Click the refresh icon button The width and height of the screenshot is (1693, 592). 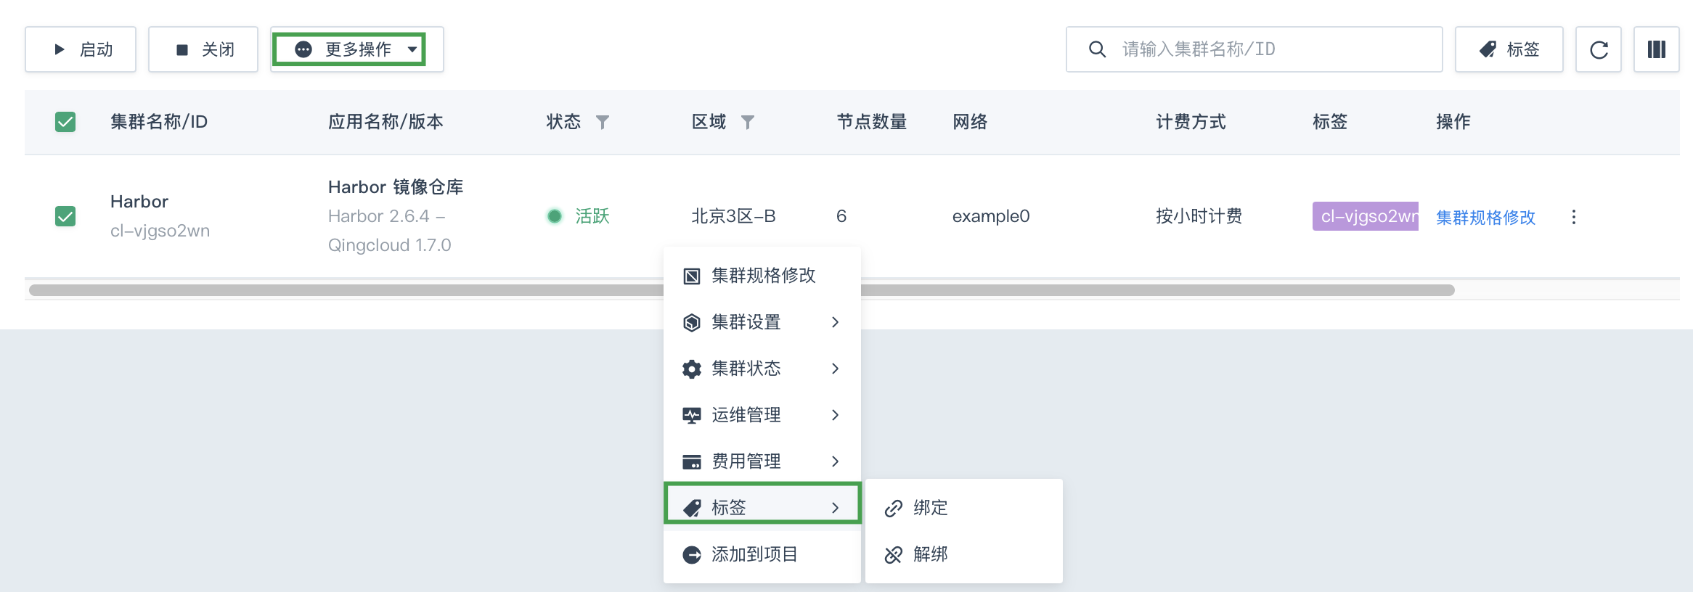coord(1598,49)
